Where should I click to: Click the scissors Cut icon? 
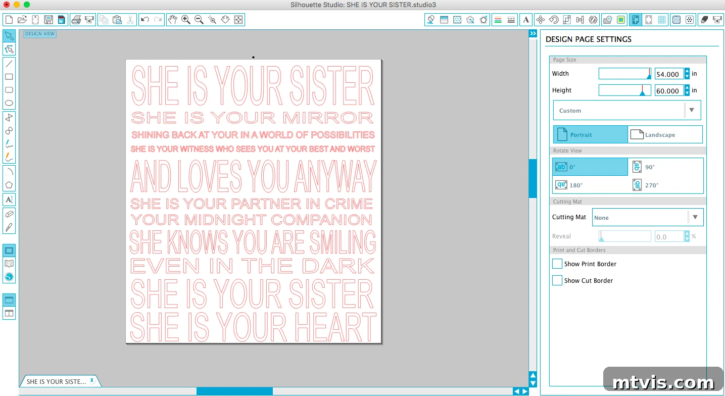pyautogui.click(x=130, y=20)
